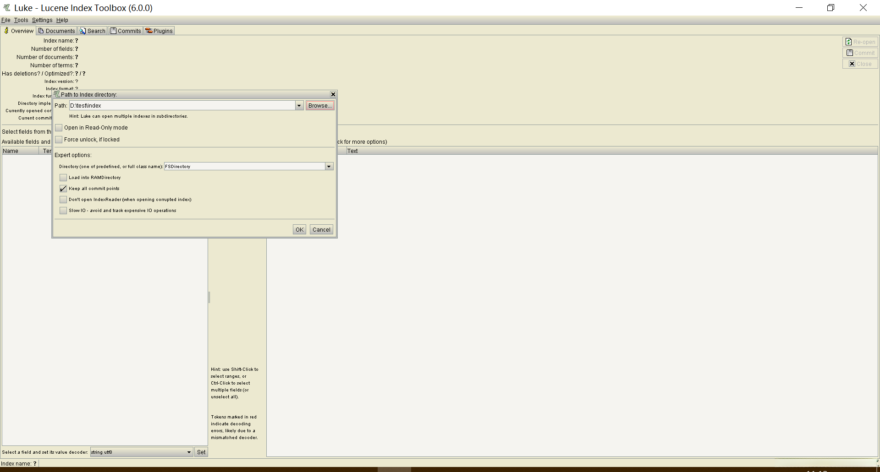Screen dimensions: 880x472
Task: Click the FSDirectory directory class field
Action: pos(244,166)
